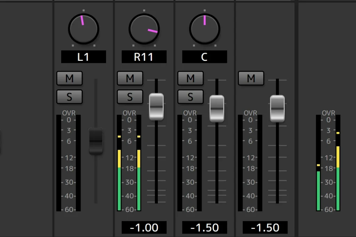Click the rightmost master level meter bars
Viewport: 356px width, 237px height.
pos(328,163)
